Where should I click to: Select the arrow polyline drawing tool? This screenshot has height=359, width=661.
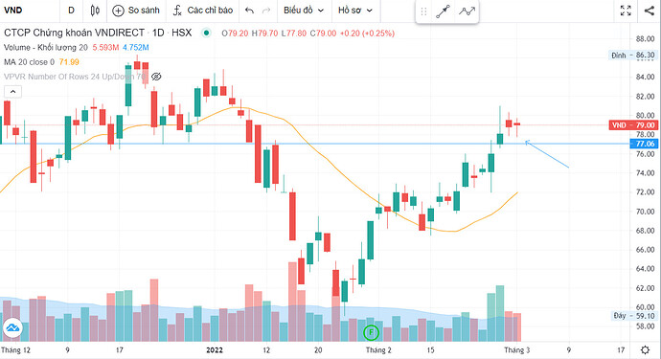467,11
